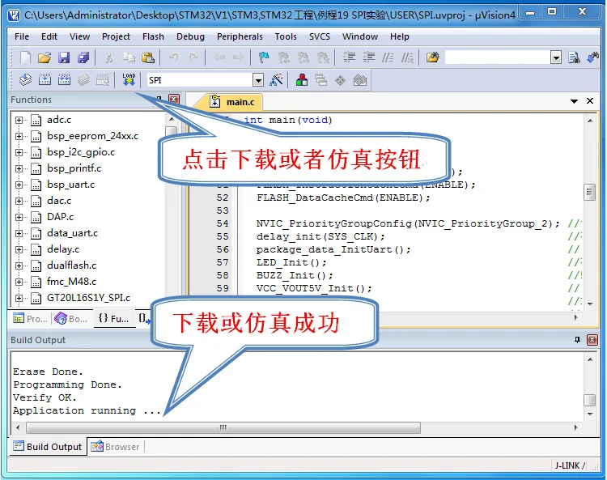
Task: Expand the bsp_printf.c tree node
Action: pos(19,169)
